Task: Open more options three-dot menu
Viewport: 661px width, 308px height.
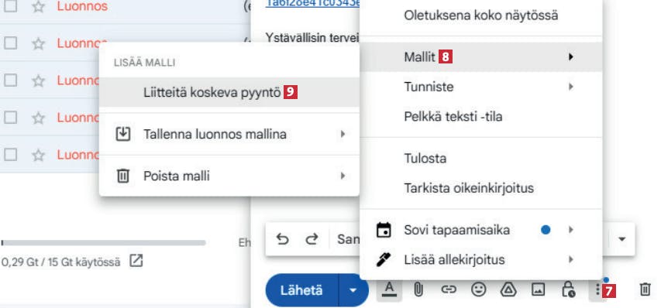Action: pos(597,289)
